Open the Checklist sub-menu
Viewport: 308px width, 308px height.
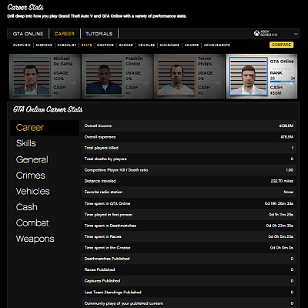[67, 45]
